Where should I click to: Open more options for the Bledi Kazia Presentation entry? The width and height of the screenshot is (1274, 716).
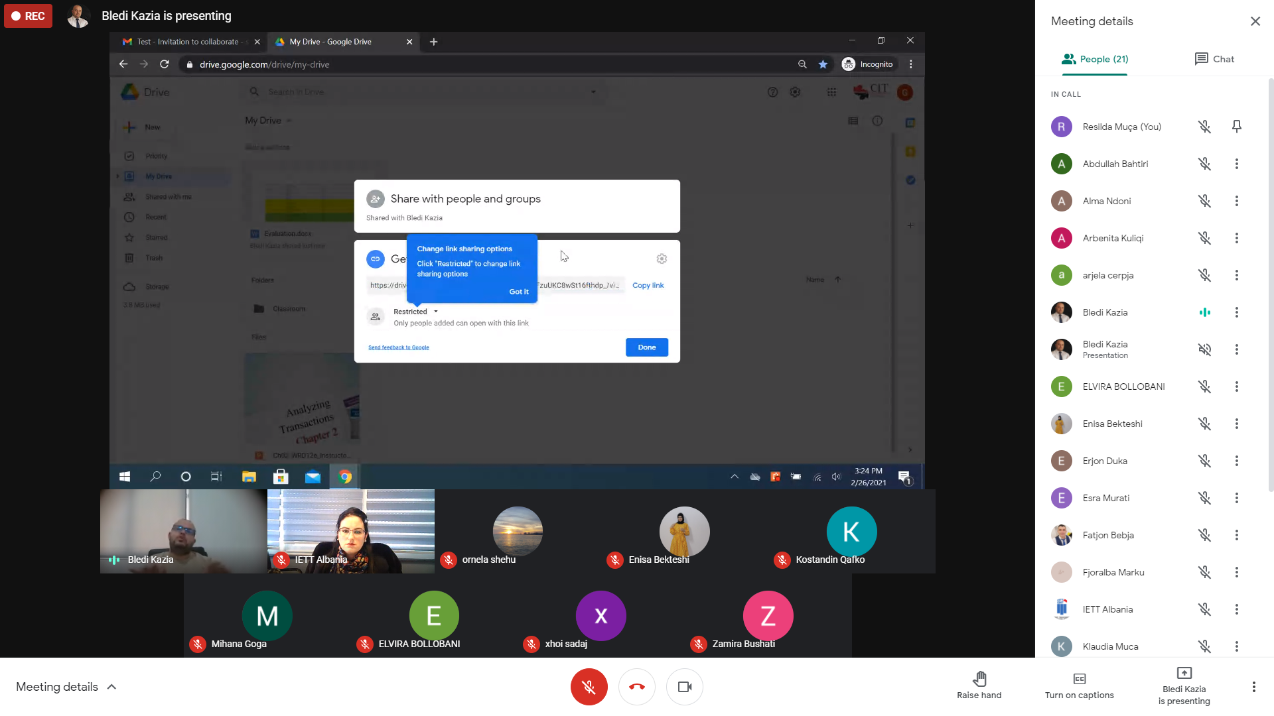pyautogui.click(x=1236, y=349)
